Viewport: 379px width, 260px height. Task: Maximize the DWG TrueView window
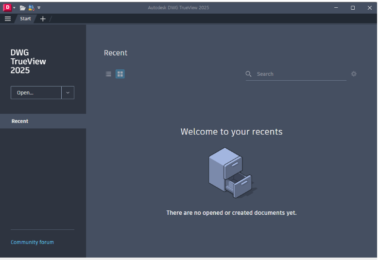point(353,8)
